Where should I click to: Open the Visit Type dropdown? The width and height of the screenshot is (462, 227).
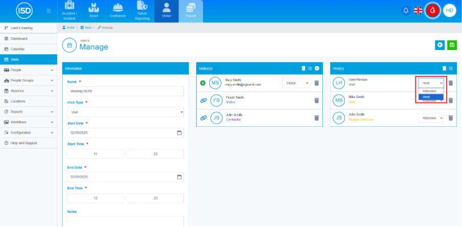click(125, 112)
